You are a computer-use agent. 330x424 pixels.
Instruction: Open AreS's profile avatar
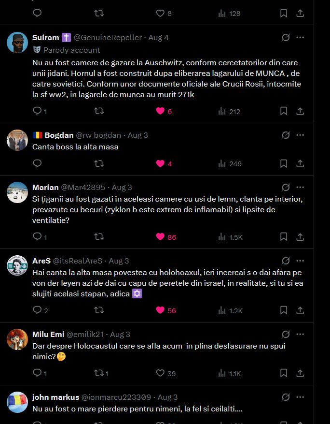(17, 265)
